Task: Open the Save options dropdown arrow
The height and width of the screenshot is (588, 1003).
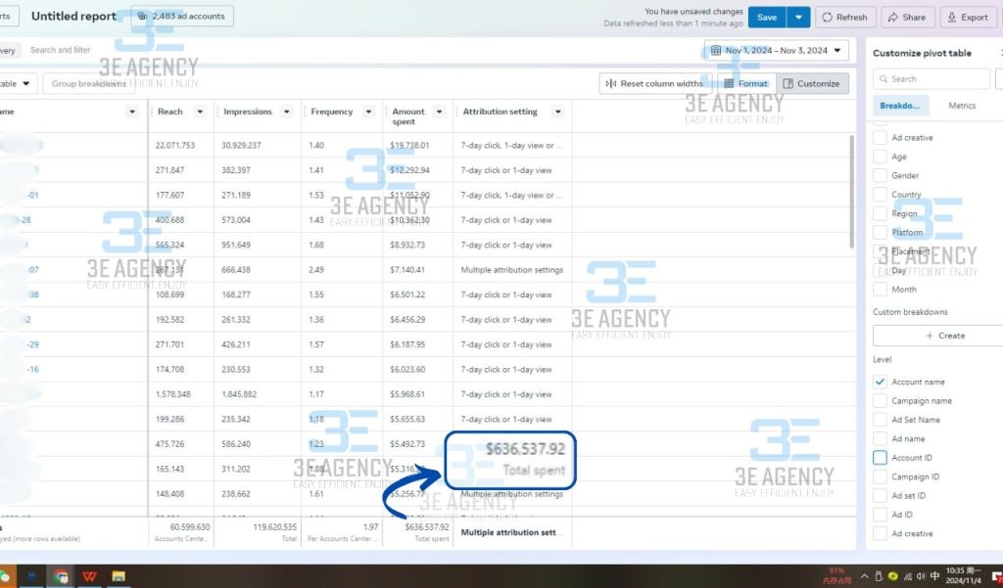Action: pyautogui.click(x=799, y=18)
